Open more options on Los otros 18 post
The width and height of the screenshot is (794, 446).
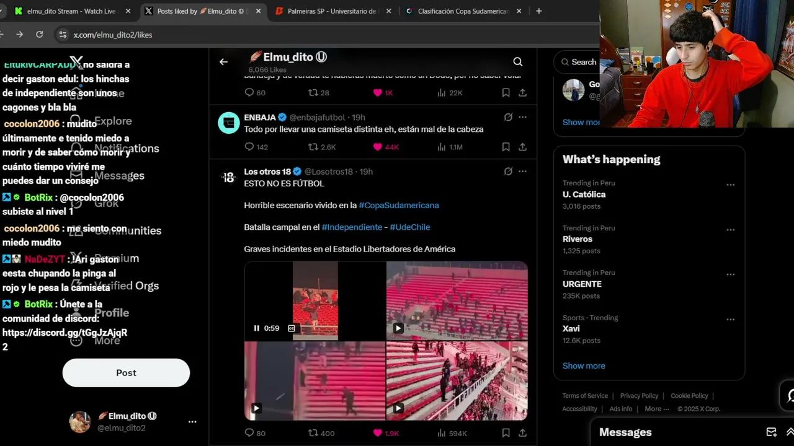[522, 172]
